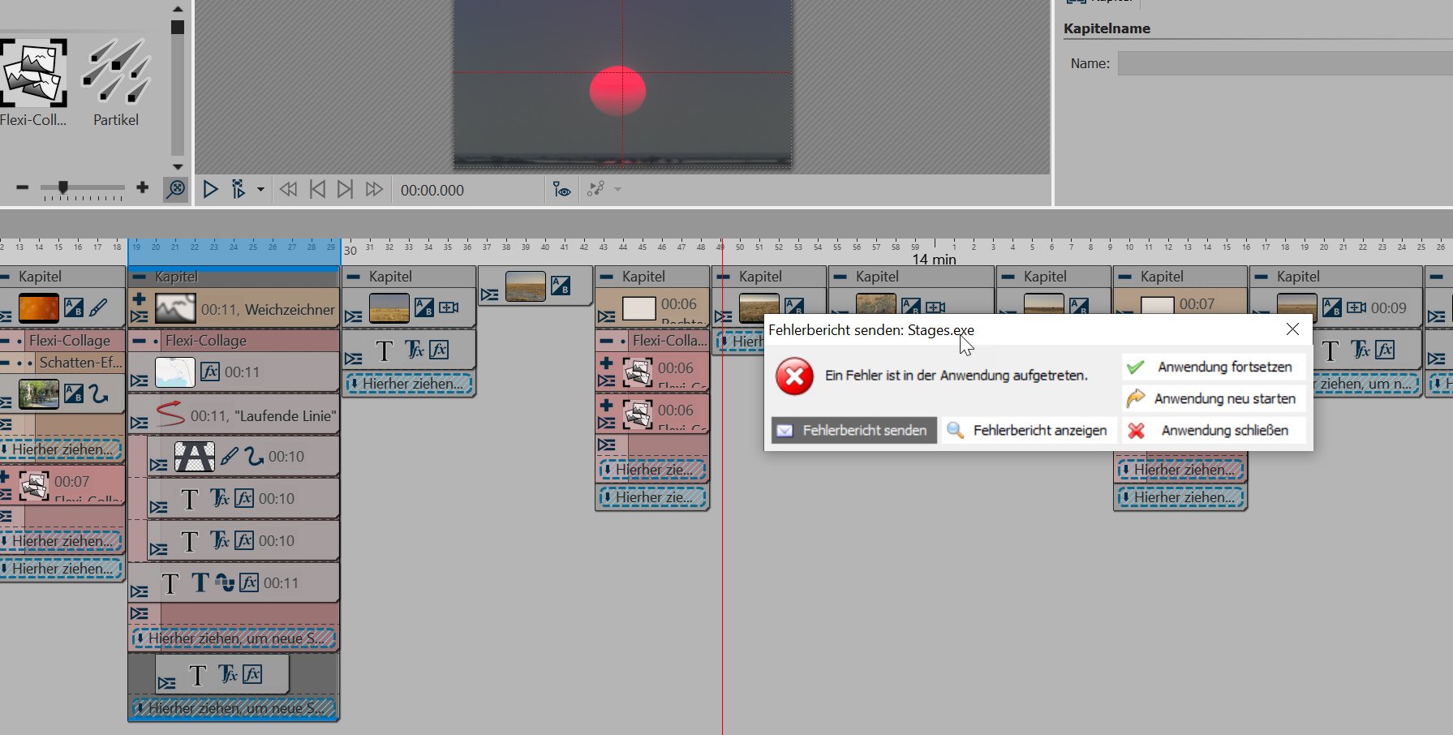
Task: Choose Anwendung neu starten
Action: pyautogui.click(x=1214, y=398)
